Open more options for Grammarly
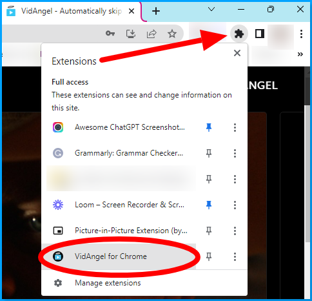This screenshot has height=301, width=312. click(x=235, y=153)
